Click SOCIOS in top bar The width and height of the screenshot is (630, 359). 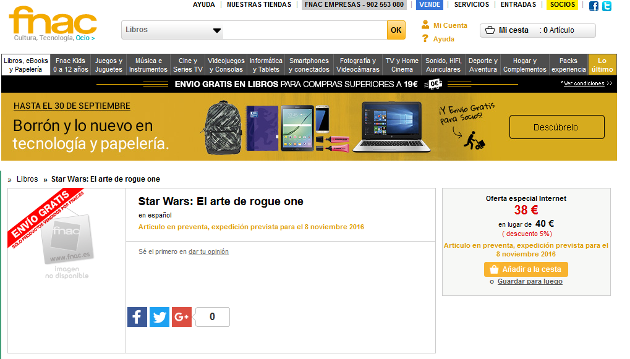[563, 4]
